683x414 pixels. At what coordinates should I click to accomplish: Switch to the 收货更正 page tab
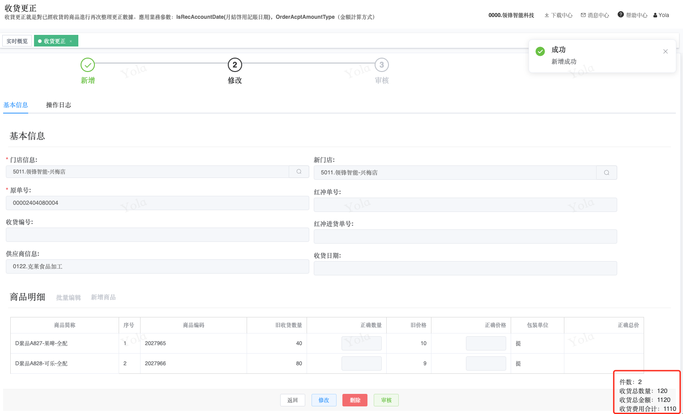[56, 41]
